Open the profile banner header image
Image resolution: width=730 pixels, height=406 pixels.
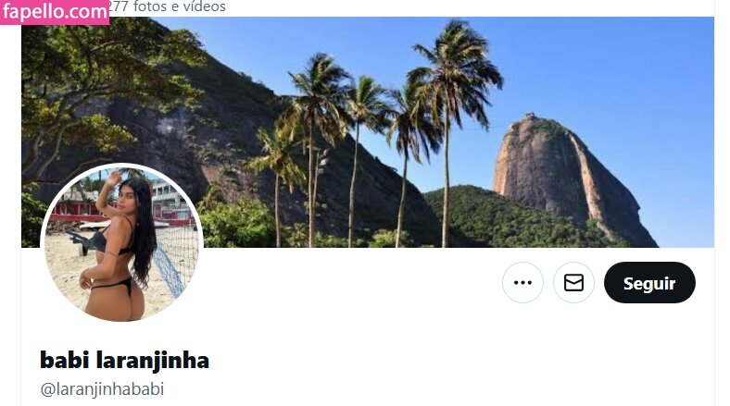[x=368, y=132]
